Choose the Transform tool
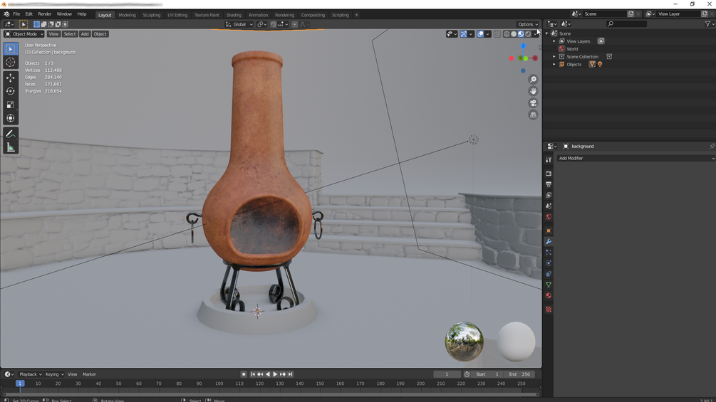 11,118
